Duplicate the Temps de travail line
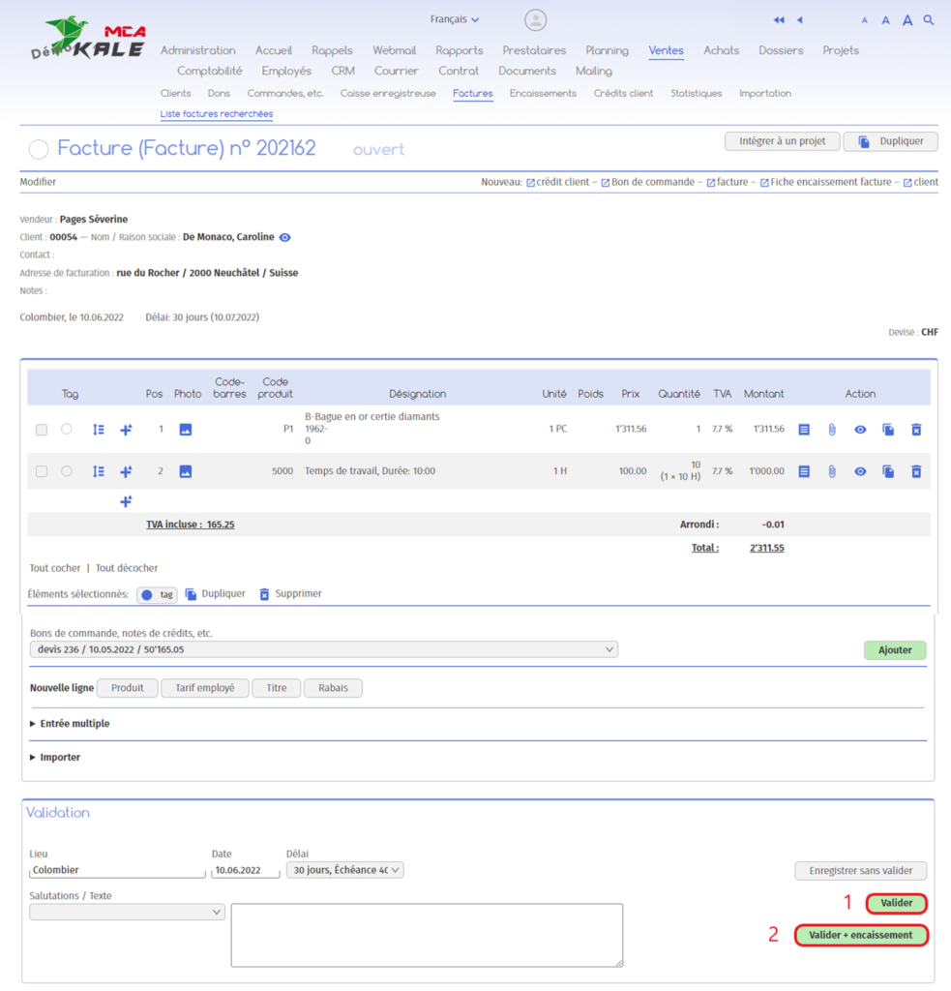 coord(888,471)
